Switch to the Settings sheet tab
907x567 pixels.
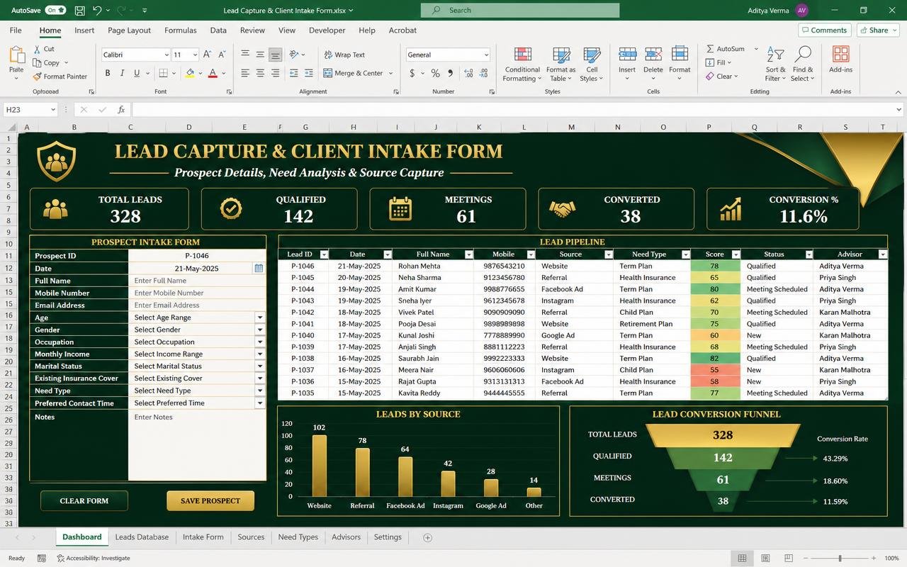click(x=388, y=537)
